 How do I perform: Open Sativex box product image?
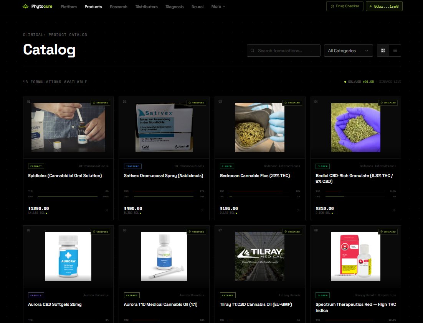pyautogui.click(x=164, y=128)
